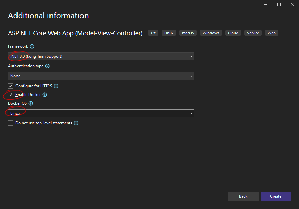Click the Cloud tag
Viewport: 299px width, 209px height.
pyautogui.click(x=233, y=33)
